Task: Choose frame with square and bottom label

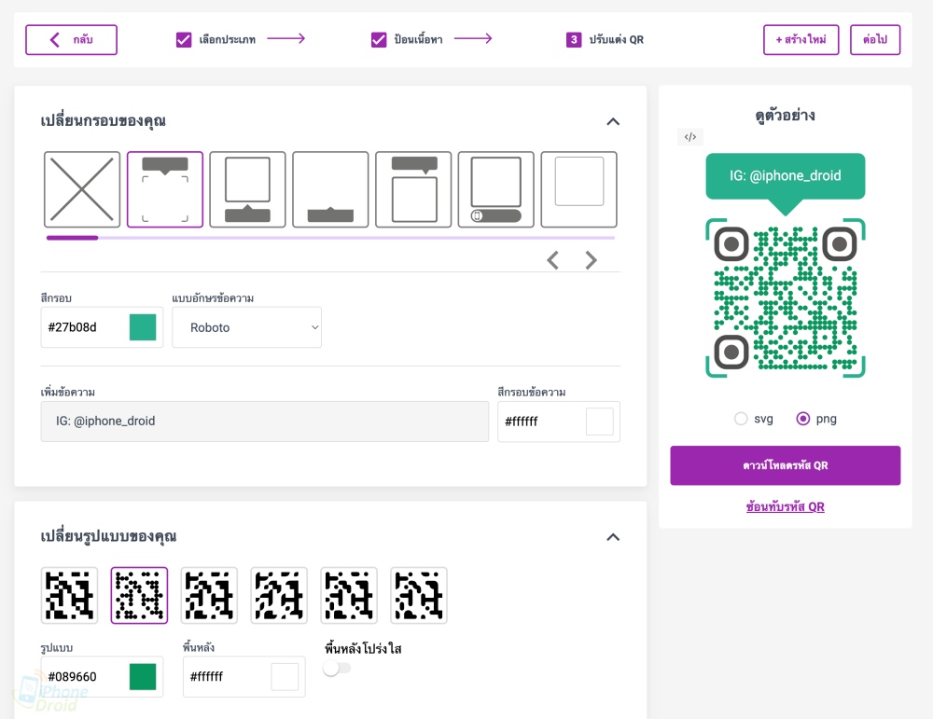Action: (x=247, y=189)
